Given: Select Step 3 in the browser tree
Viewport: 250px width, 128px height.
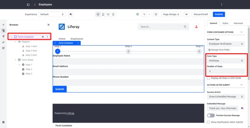Looking at the screenshot, I should pos(29,74).
